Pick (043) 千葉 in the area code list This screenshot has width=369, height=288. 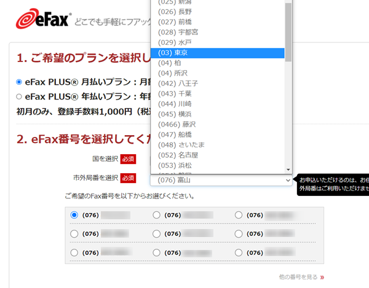[x=218, y=94]
